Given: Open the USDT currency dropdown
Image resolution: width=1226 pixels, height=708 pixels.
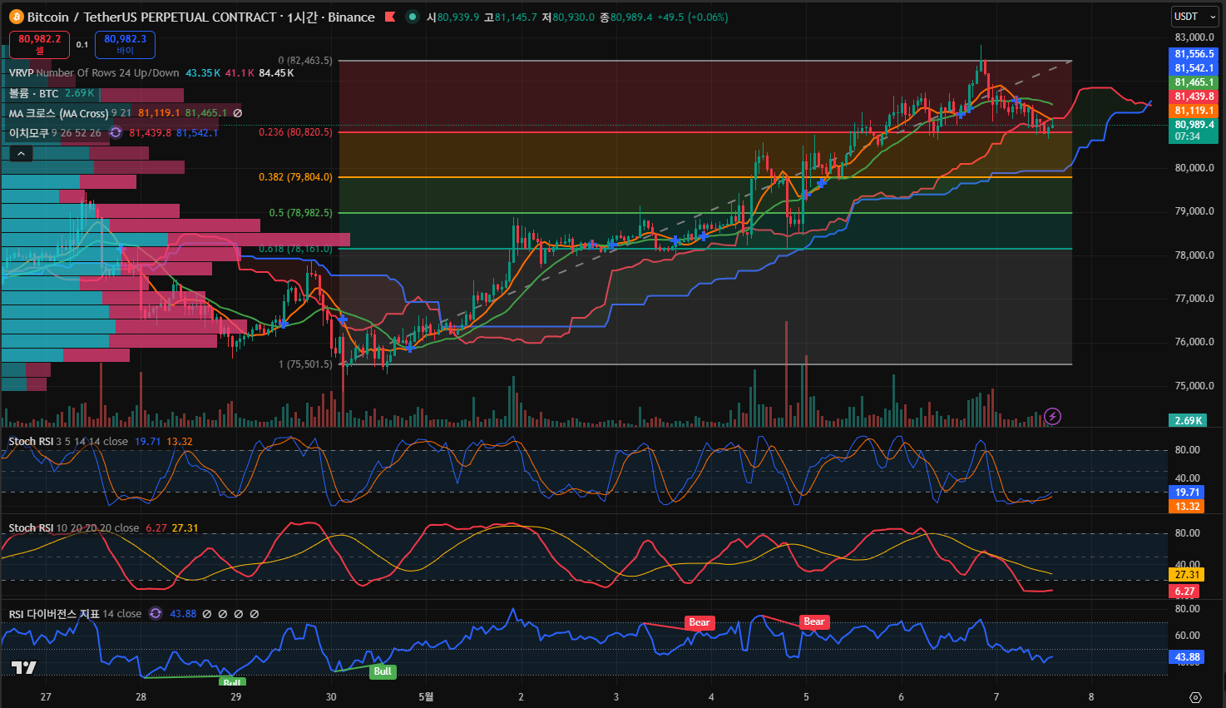Looking at the screenshot, I should coord(1194,17).
